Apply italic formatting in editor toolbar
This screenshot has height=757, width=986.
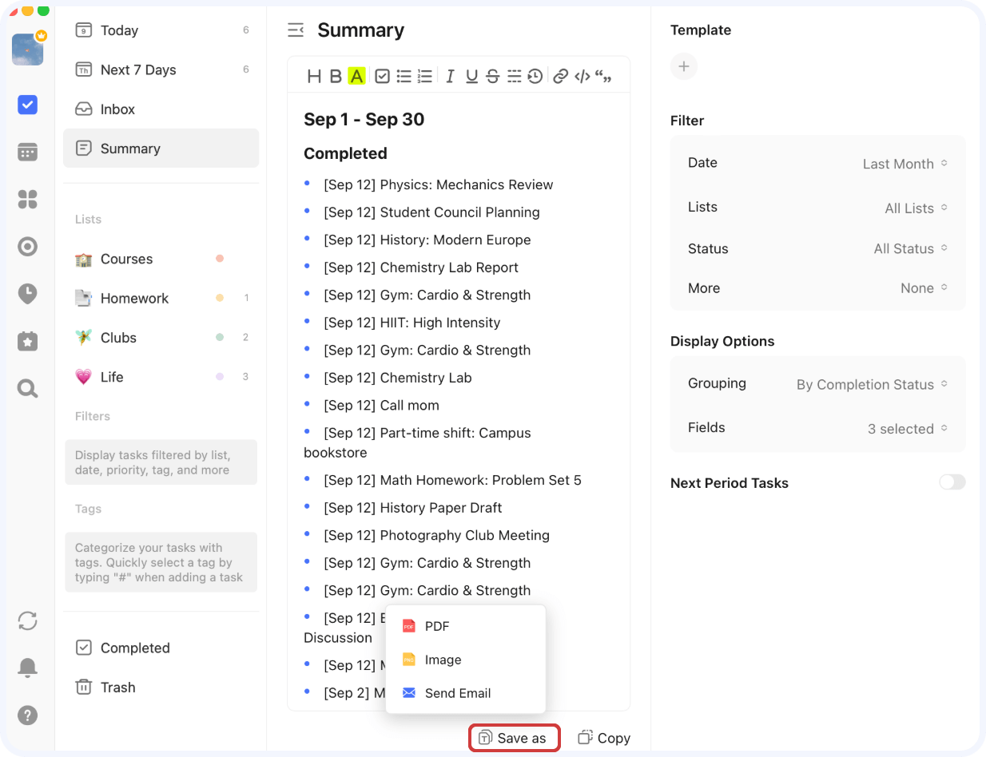450,76
